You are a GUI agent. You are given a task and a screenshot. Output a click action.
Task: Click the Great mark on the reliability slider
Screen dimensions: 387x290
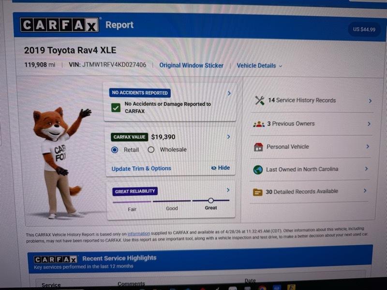coord(211,200)
